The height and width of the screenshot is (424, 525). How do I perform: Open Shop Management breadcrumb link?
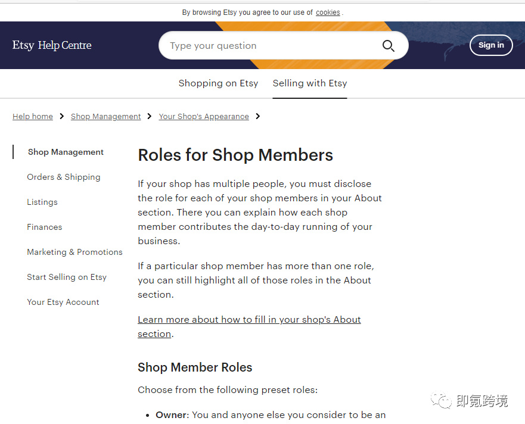(x=105, y=117)
